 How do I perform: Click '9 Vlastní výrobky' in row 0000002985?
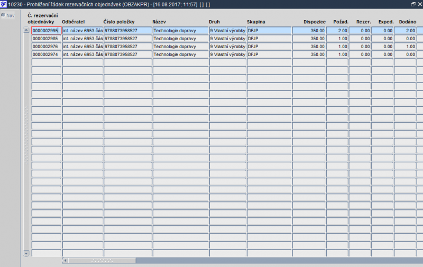tap(228, 39)
